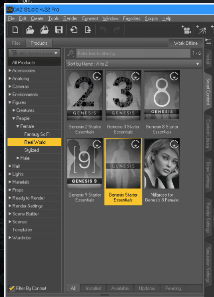
Task: Select the Stylized category
Action: point(31,150)
